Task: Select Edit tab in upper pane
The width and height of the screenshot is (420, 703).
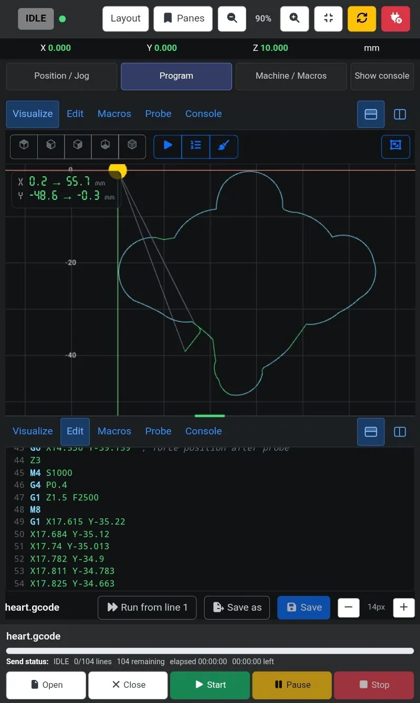Action: tap(75, 114)
